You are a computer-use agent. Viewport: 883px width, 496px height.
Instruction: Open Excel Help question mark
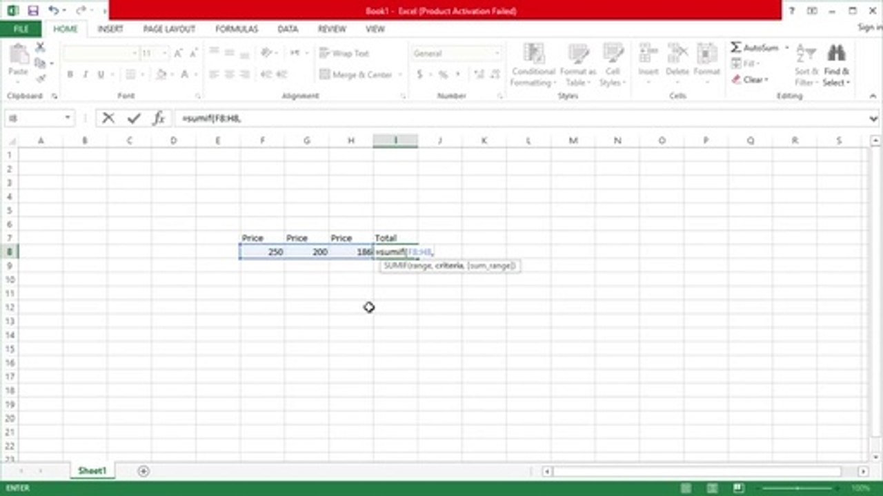click(792, 11)
